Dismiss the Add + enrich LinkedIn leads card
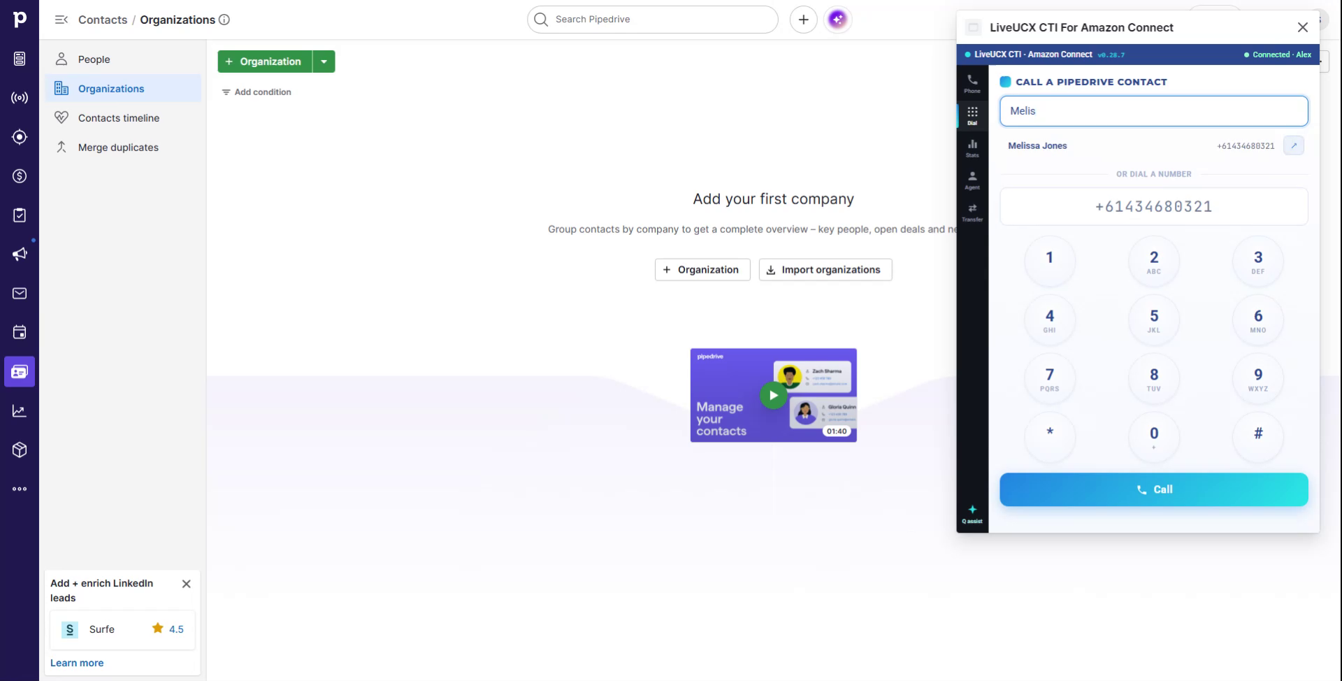 tap(187, 584)
